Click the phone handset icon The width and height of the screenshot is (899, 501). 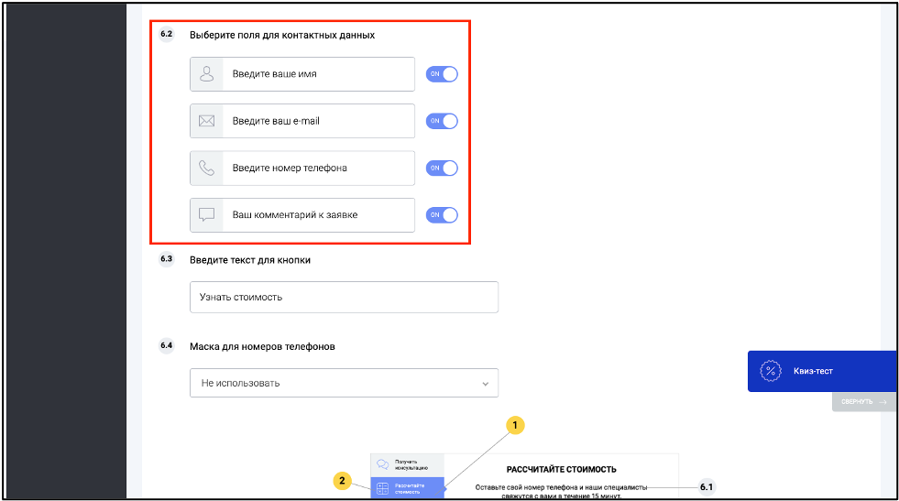click(x=206, y=168)
